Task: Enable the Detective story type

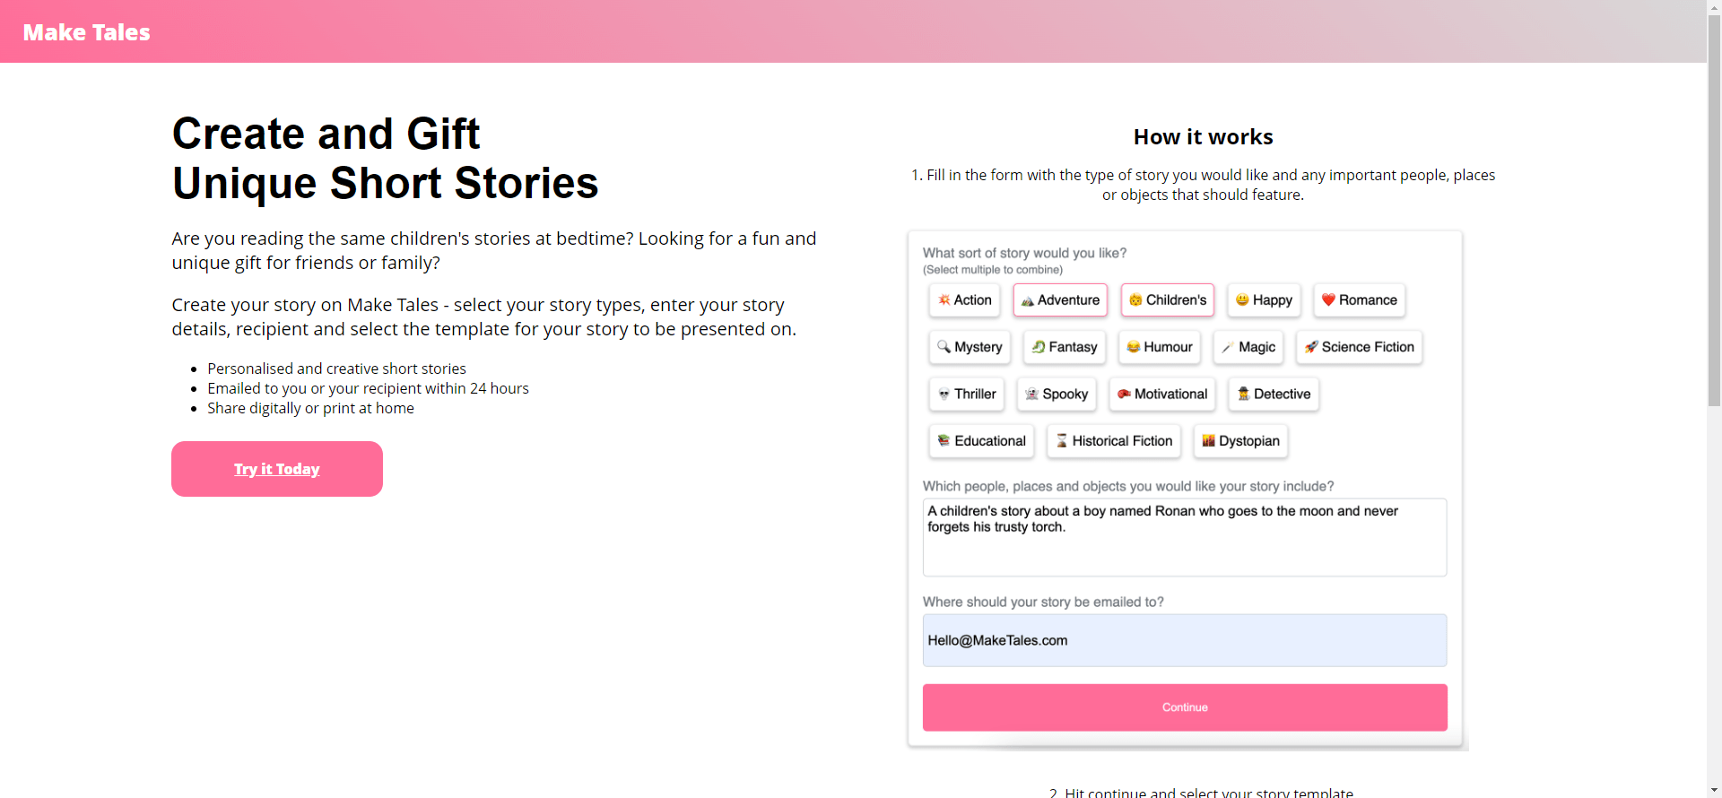Action: tap(1273, 395)
